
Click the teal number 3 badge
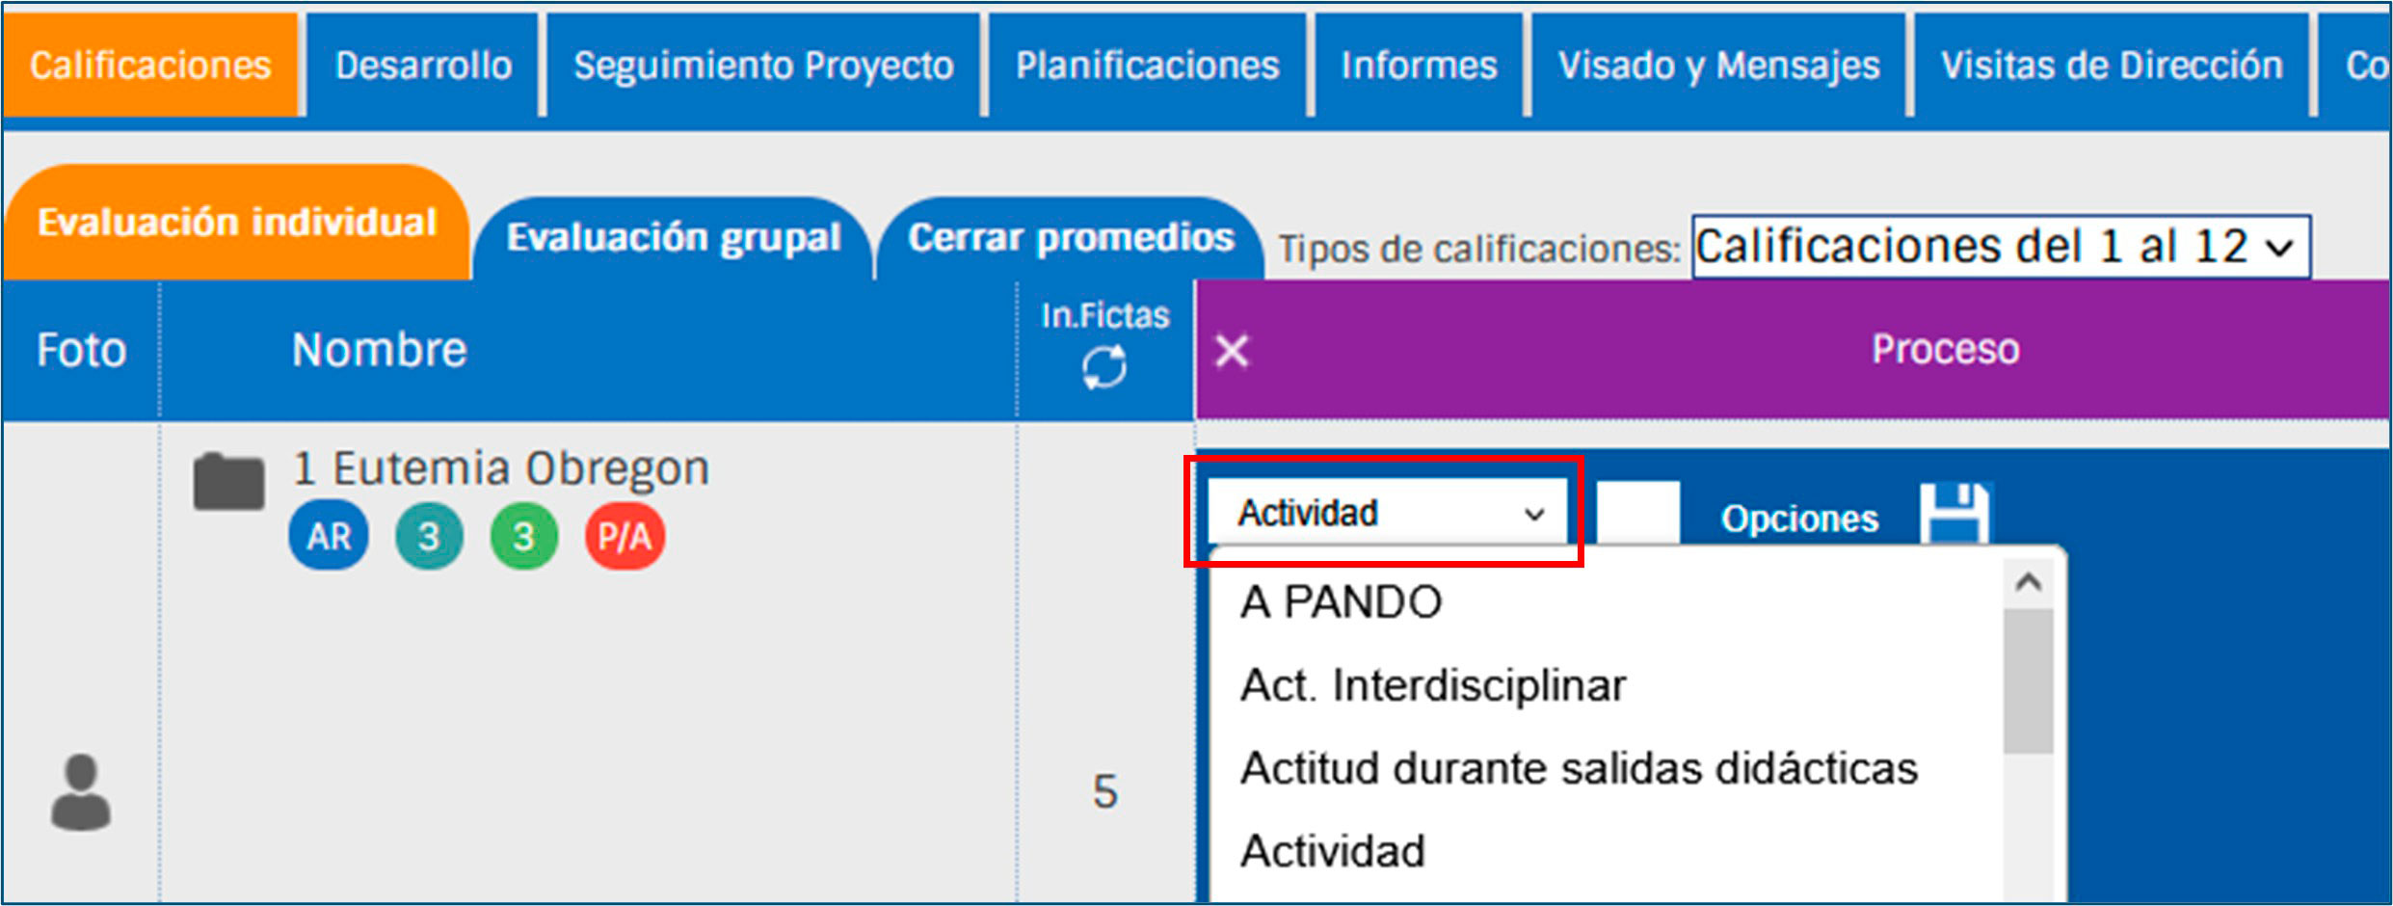pyautogui.click(x=429, y=536)
